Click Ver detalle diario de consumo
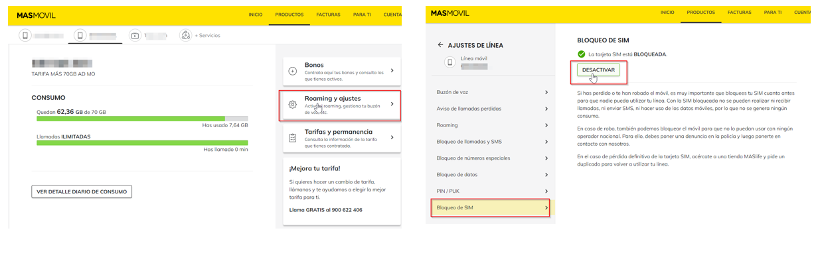Image resolution: width=820 pixels, height=259 pixels. (82, 191)
